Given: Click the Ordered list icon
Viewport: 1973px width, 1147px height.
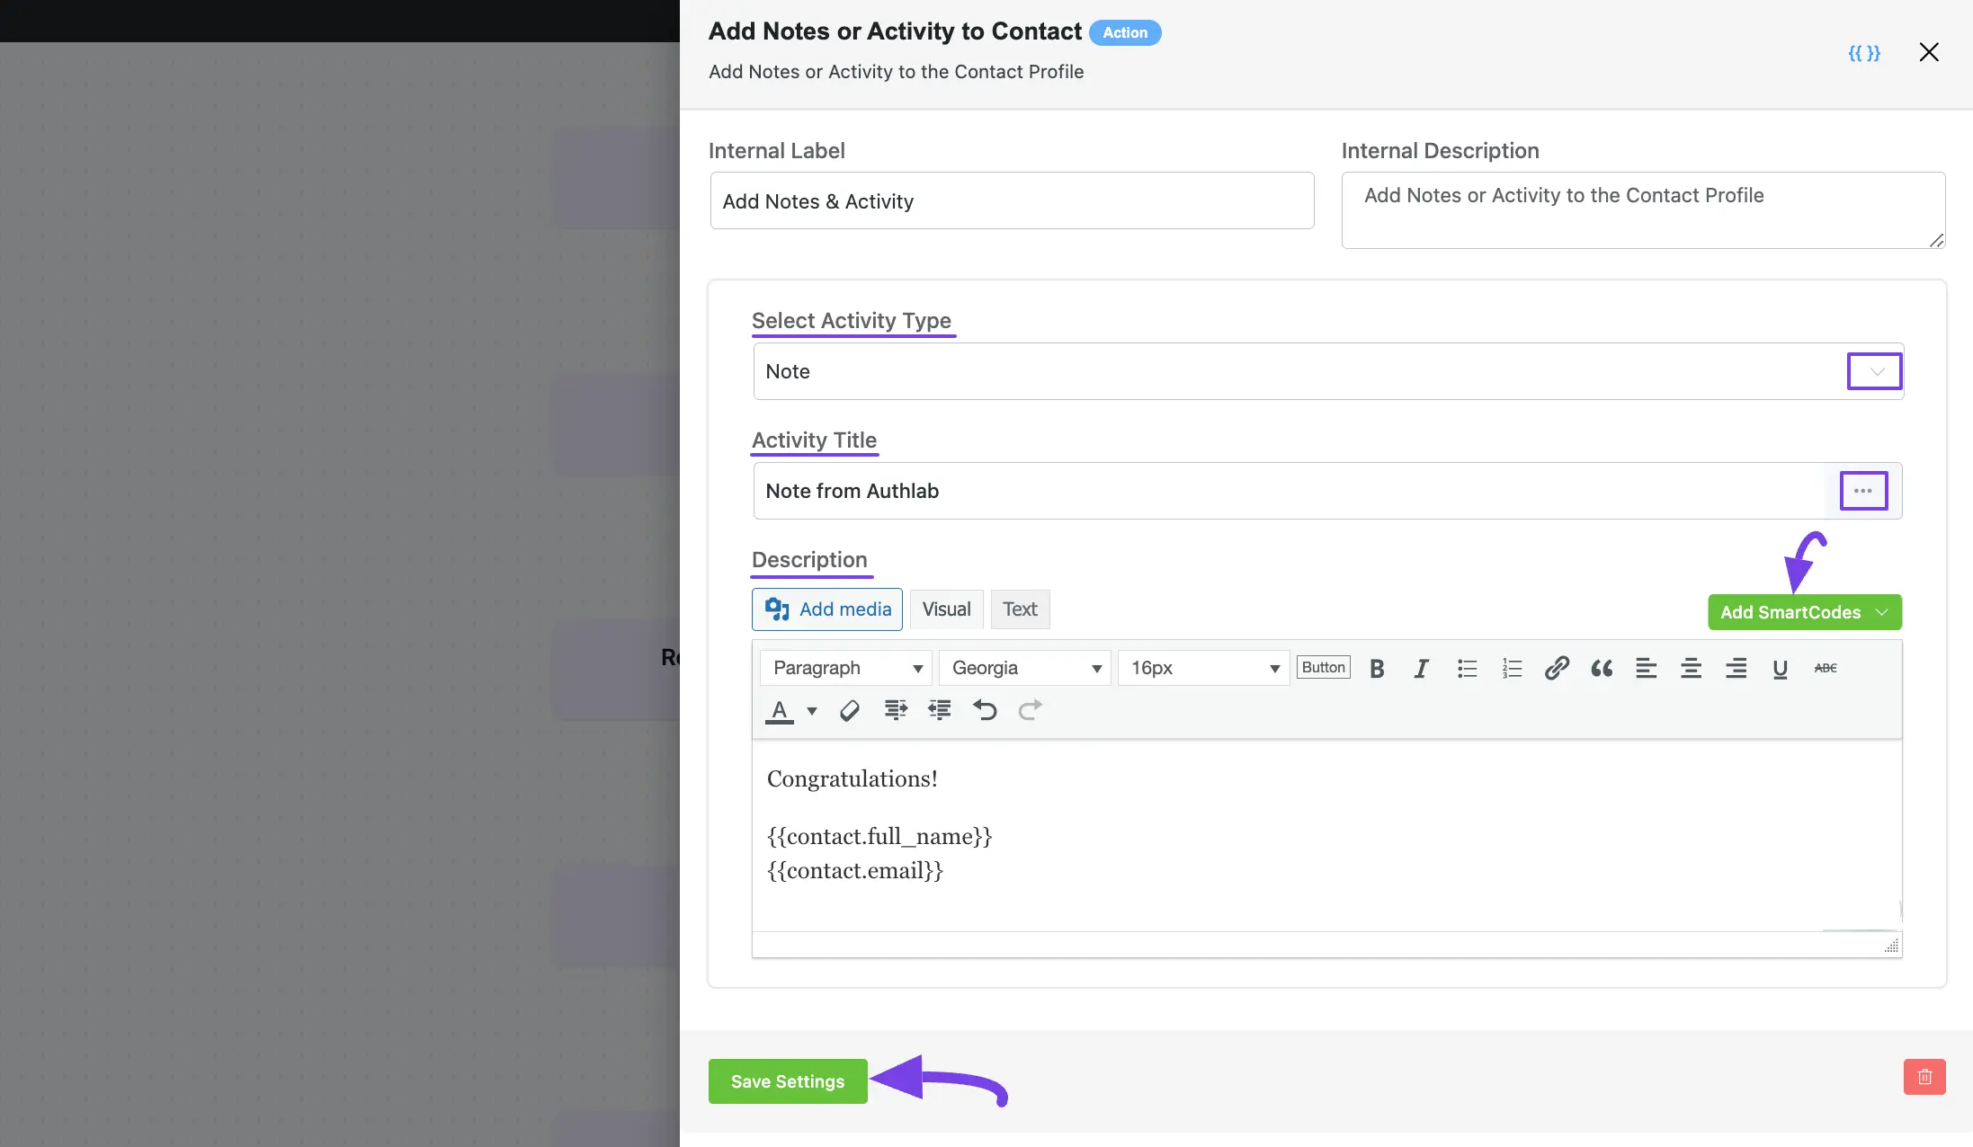Looking at the screenshot, I should point(1512,668).
